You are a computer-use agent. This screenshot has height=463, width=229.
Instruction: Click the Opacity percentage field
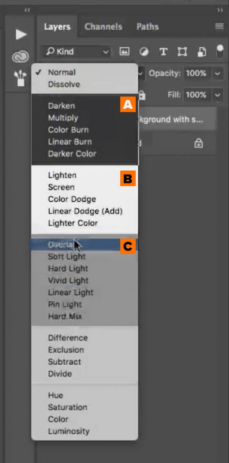[x=197, y=73]
